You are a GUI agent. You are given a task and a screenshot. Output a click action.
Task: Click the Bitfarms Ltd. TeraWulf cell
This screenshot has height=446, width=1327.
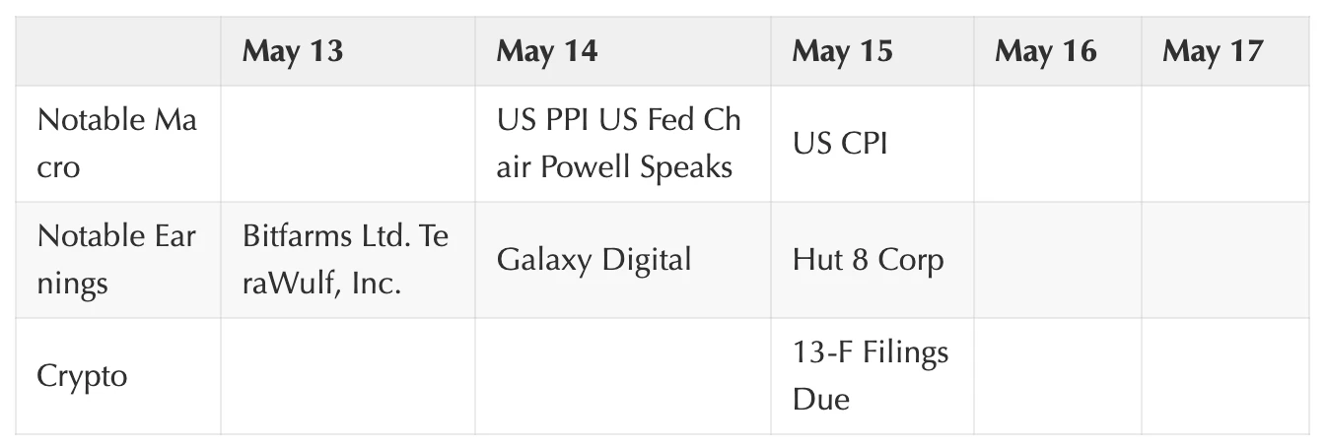[345, 260]
